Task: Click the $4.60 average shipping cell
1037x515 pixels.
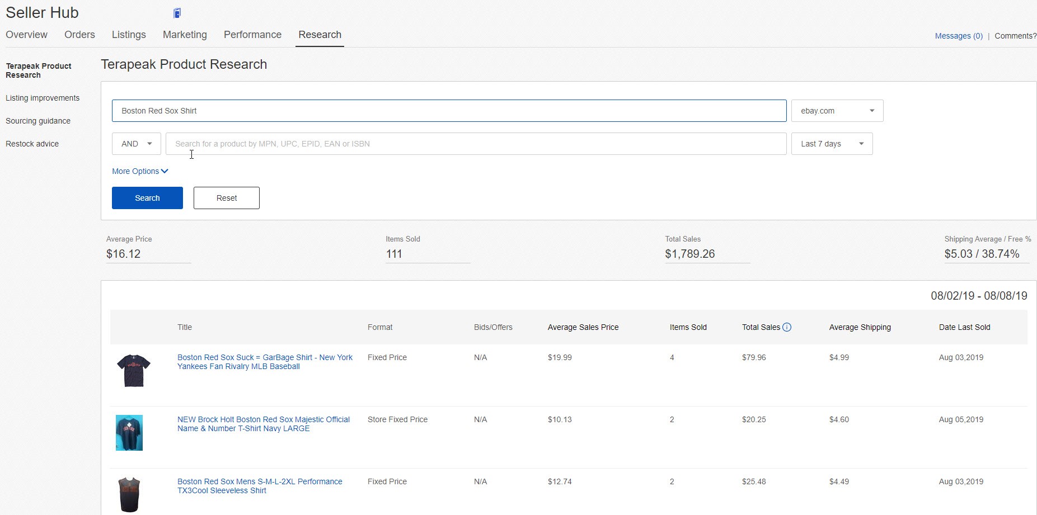Action: [x=839, y=419]
